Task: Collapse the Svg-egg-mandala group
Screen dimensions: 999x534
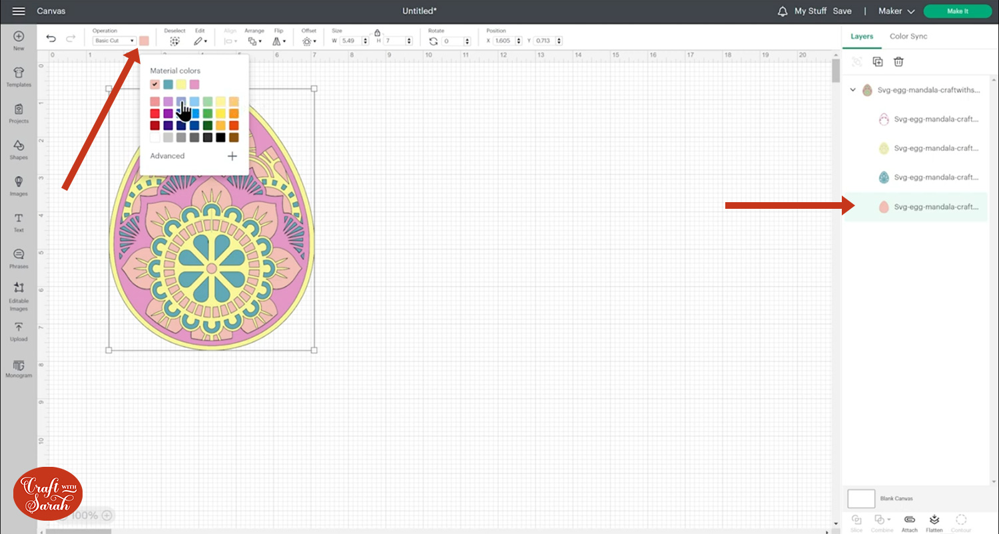Action: tap(853, 90)
